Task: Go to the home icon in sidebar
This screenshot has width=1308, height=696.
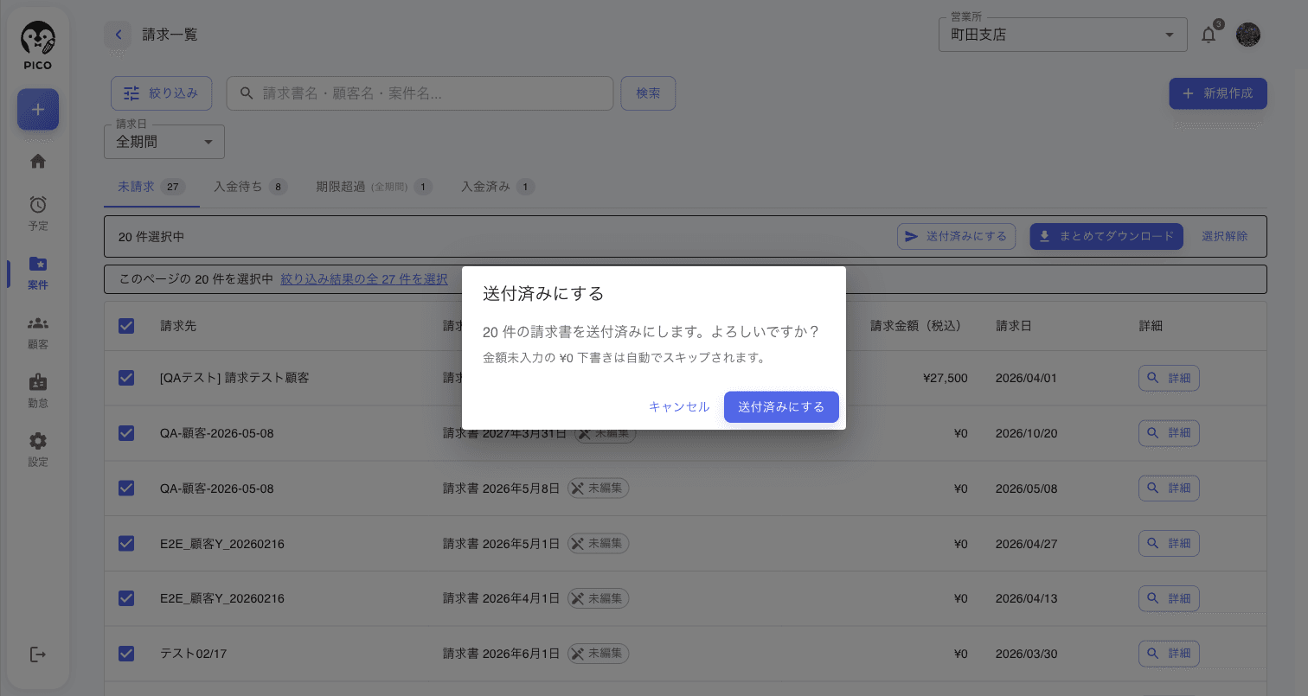Action: (x=38, y=161)
